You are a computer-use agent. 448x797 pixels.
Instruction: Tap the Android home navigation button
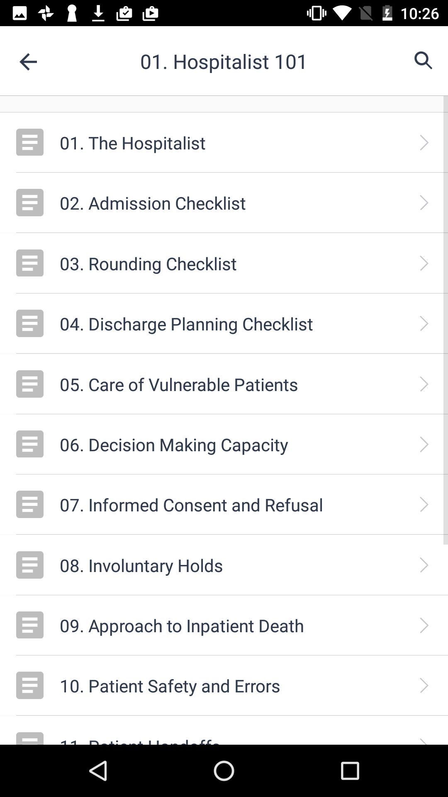point(224,771)
